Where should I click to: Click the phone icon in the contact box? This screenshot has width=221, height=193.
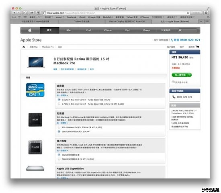[174, 97]
